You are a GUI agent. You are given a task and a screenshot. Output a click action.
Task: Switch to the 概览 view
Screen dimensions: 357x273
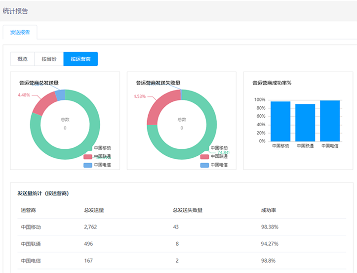click(22, 59)
